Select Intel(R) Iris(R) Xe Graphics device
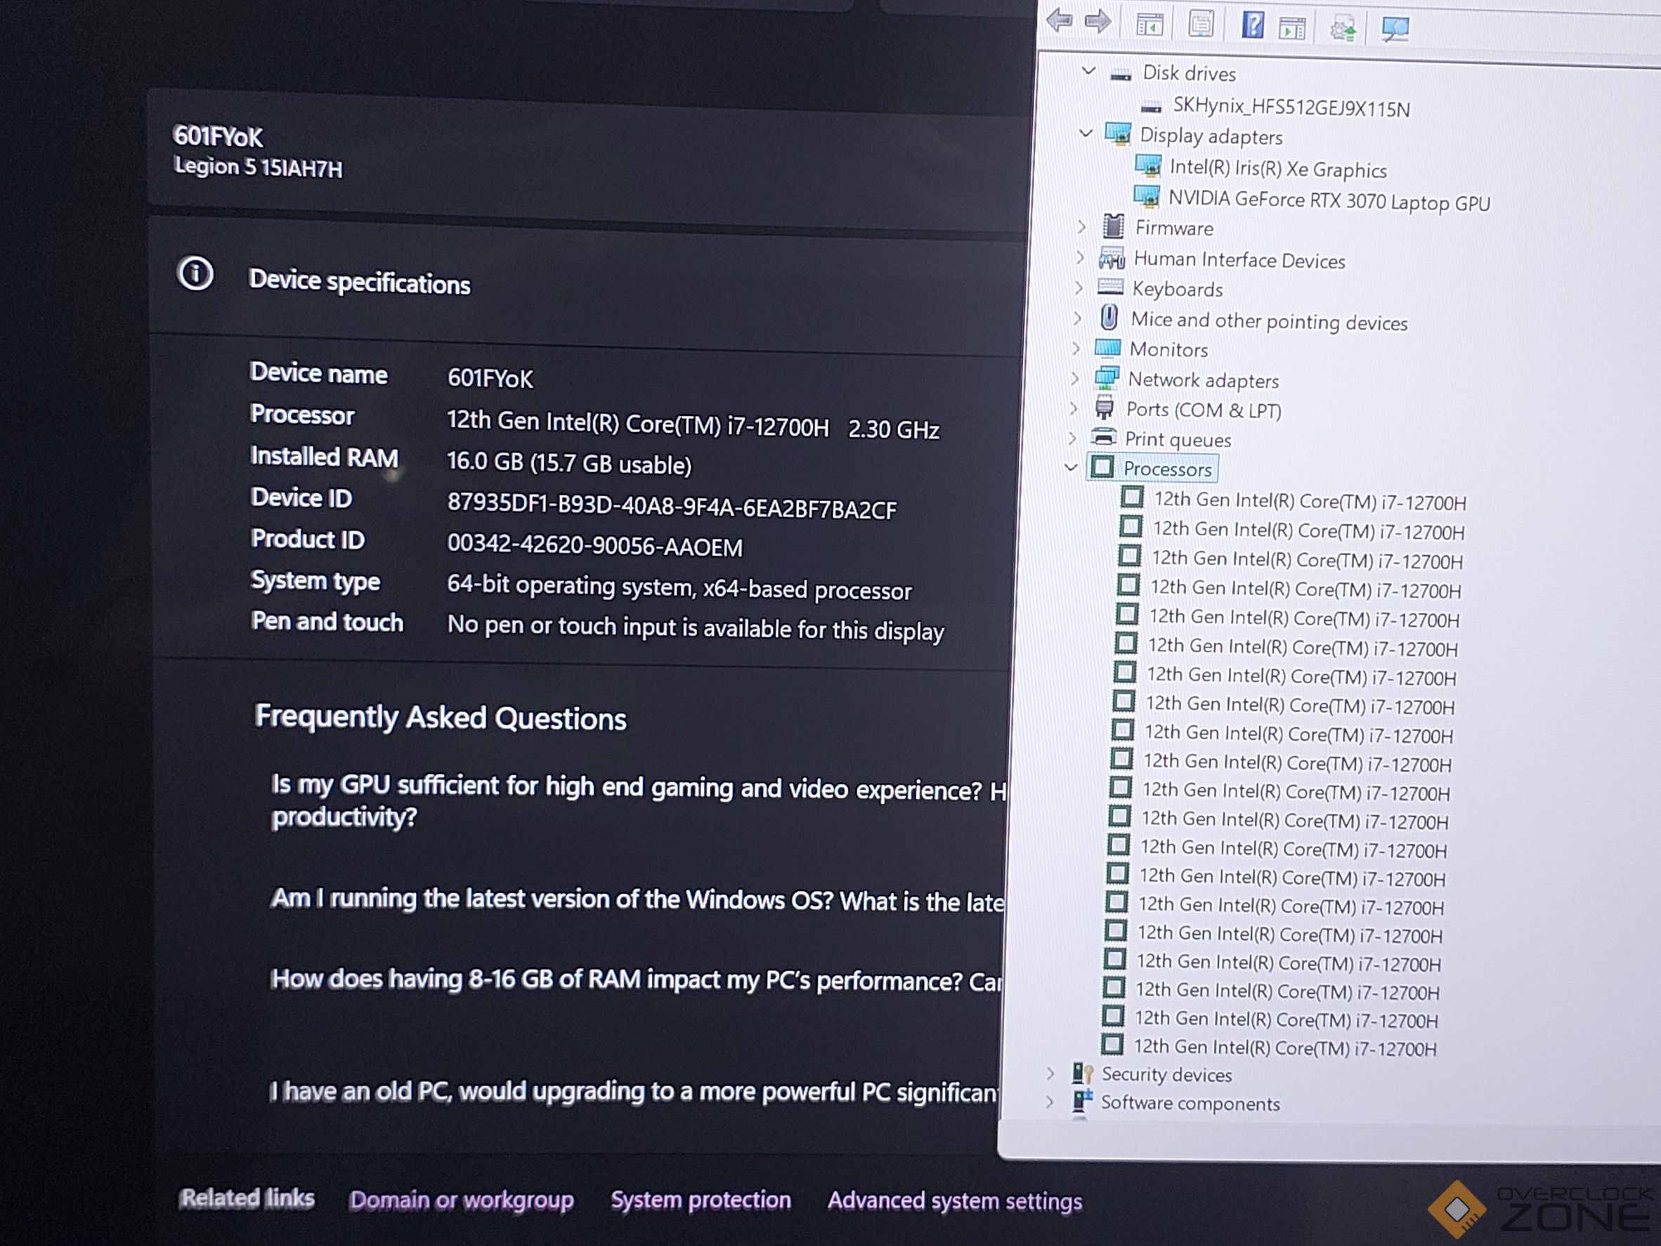The height and width of the screenshot is (1246, 1661). 1277,169
